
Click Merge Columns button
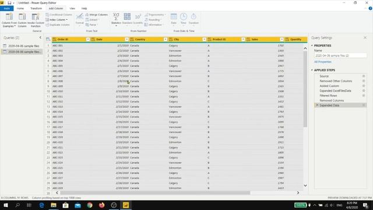point(97,15)
